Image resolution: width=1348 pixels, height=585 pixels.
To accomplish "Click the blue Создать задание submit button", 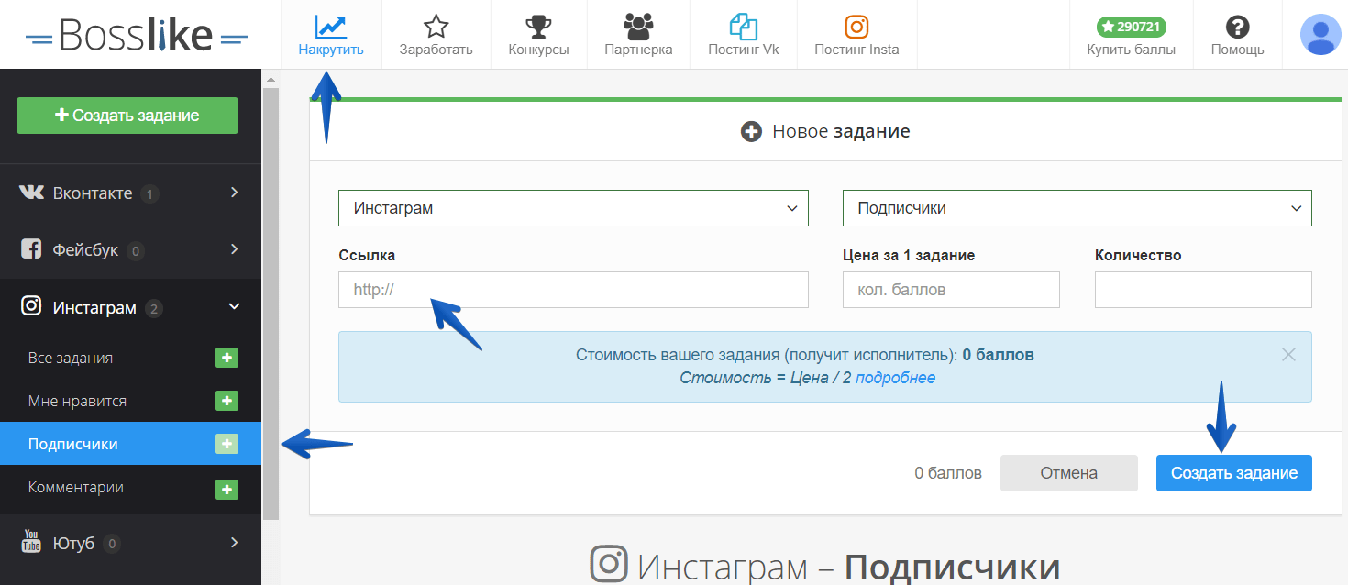I will point(1234,473).
